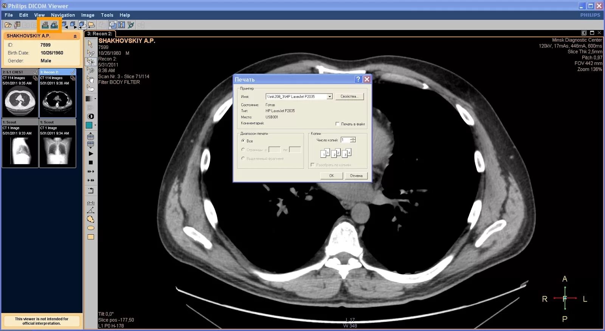
Task: Select the 'Все' print range radio button
Action: [243, 141]
